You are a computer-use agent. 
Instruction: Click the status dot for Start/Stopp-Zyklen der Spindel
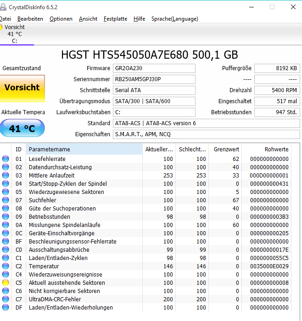coord(6,183)
